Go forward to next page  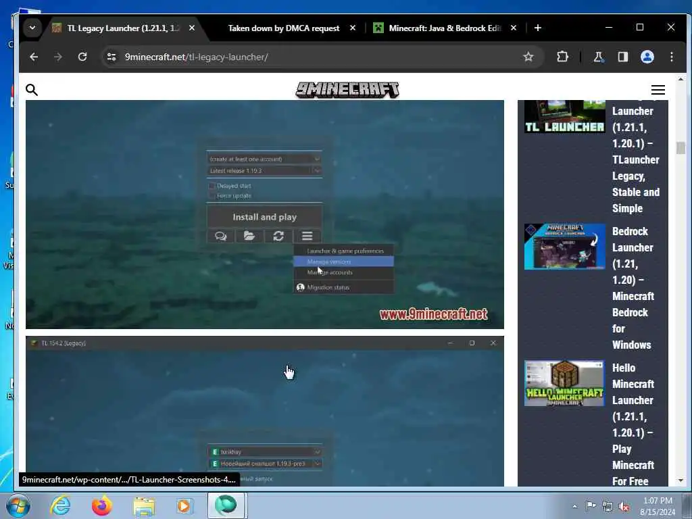tap(58, 57)
